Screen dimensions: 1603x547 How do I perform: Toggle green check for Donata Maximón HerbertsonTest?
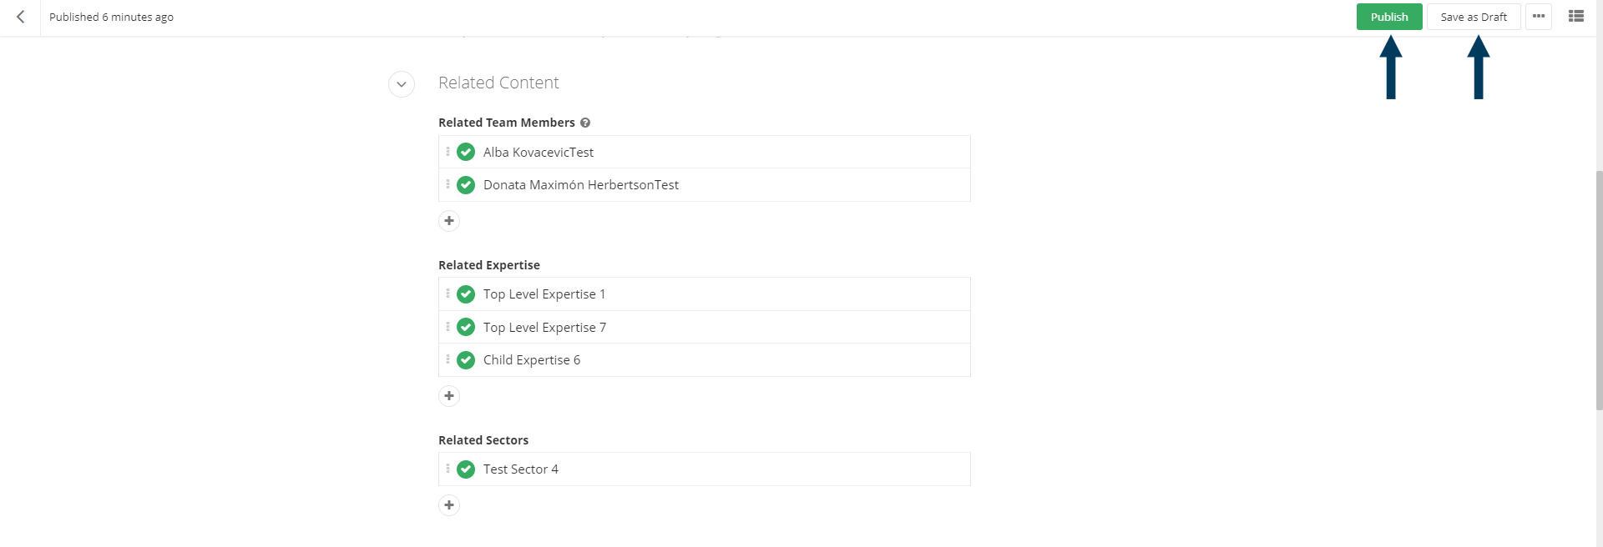point(466,184)
